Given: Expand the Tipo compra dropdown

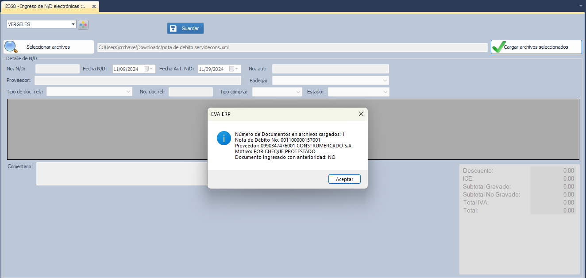Looking at the screenshot, I should 298,92.
